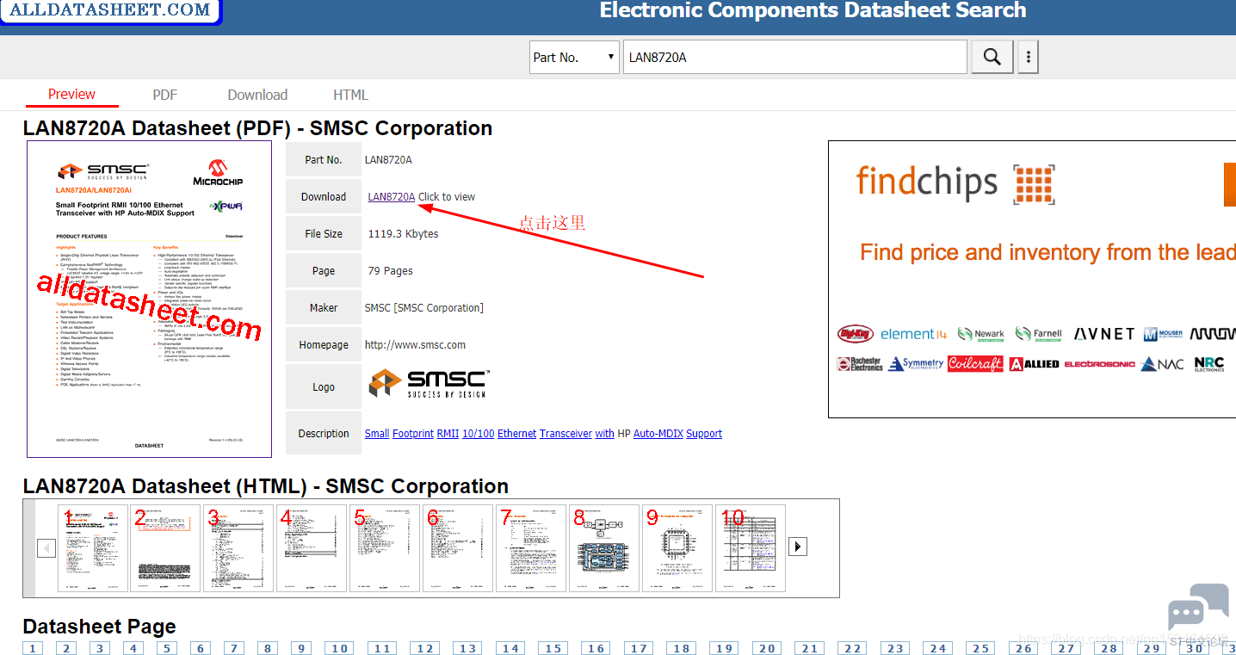Viewport: 1236px width, 655px height.
Task: Click the 'Find price and inventory' ad headline
Action: (1048, 252)
